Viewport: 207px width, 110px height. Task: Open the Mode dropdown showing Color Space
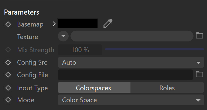point(131,100)
